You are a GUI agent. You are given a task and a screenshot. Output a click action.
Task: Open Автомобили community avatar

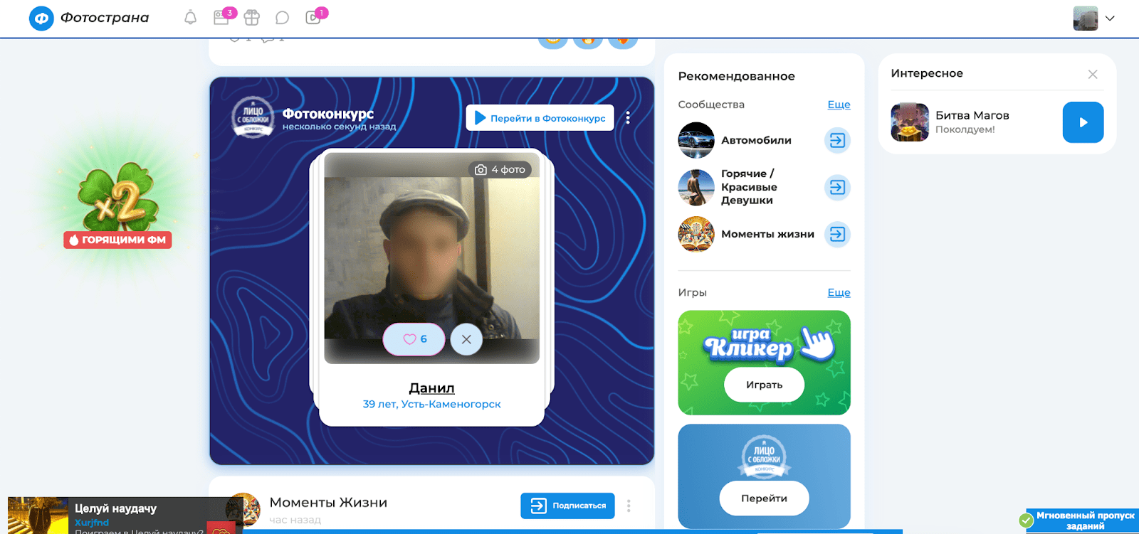[696, 140]
